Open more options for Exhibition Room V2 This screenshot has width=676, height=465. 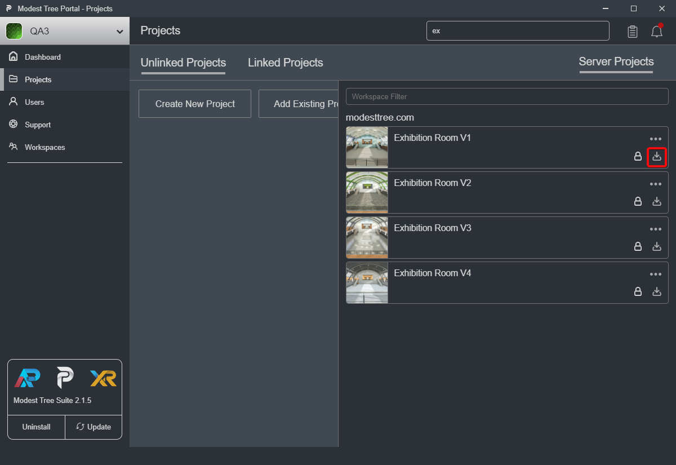pos(656,184)
